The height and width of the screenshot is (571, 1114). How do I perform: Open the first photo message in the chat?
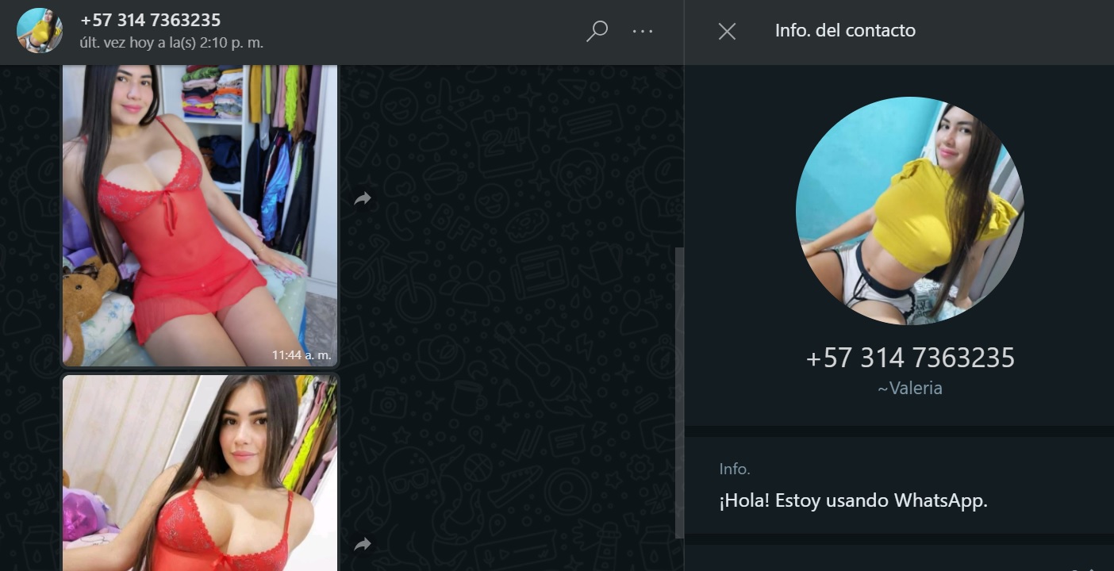click(x=200, y=216)
